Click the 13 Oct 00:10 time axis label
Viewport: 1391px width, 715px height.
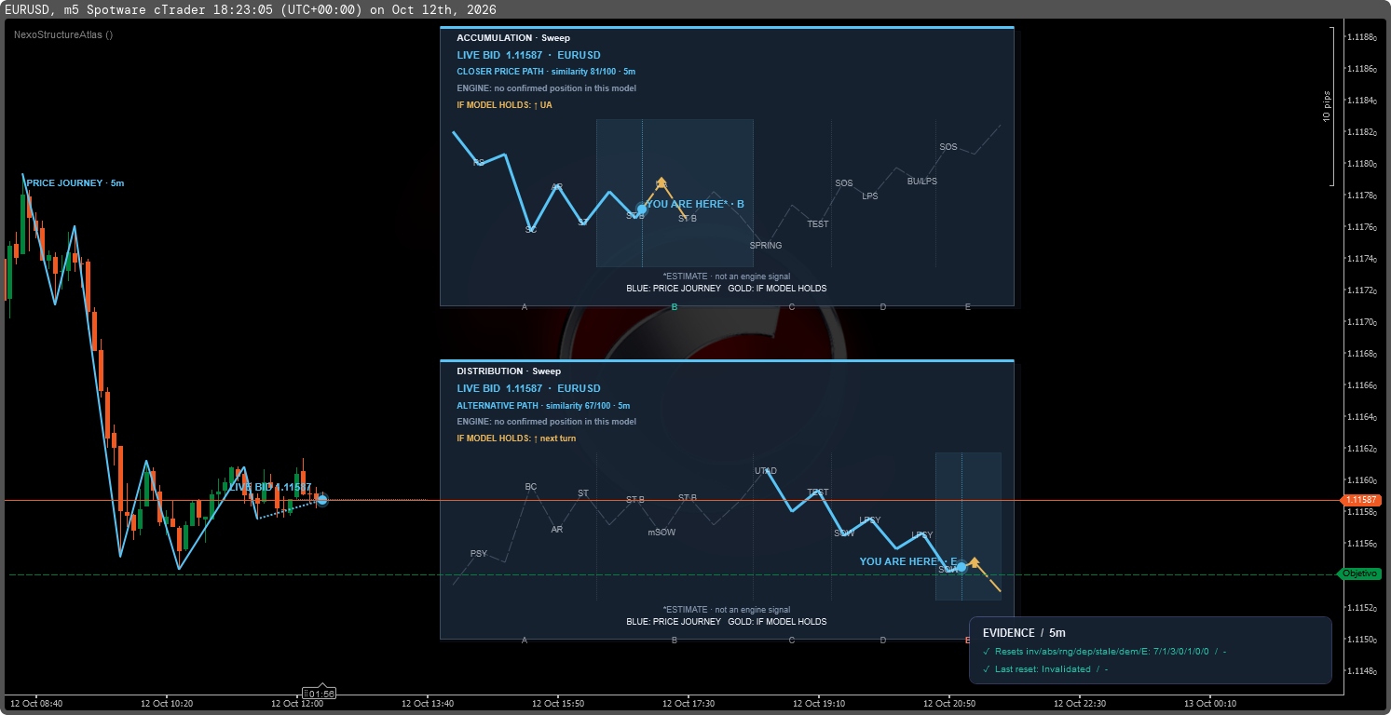1210,704
